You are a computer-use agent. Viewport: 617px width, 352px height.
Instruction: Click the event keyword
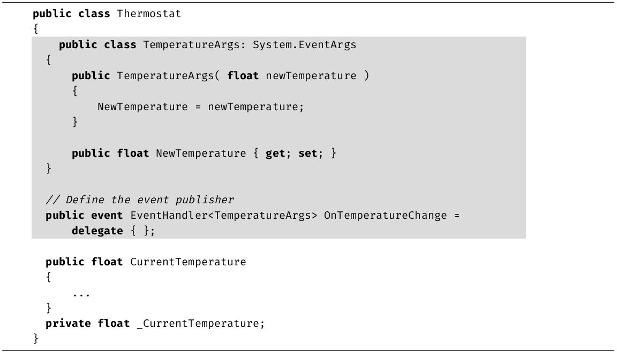click(107, 216)
